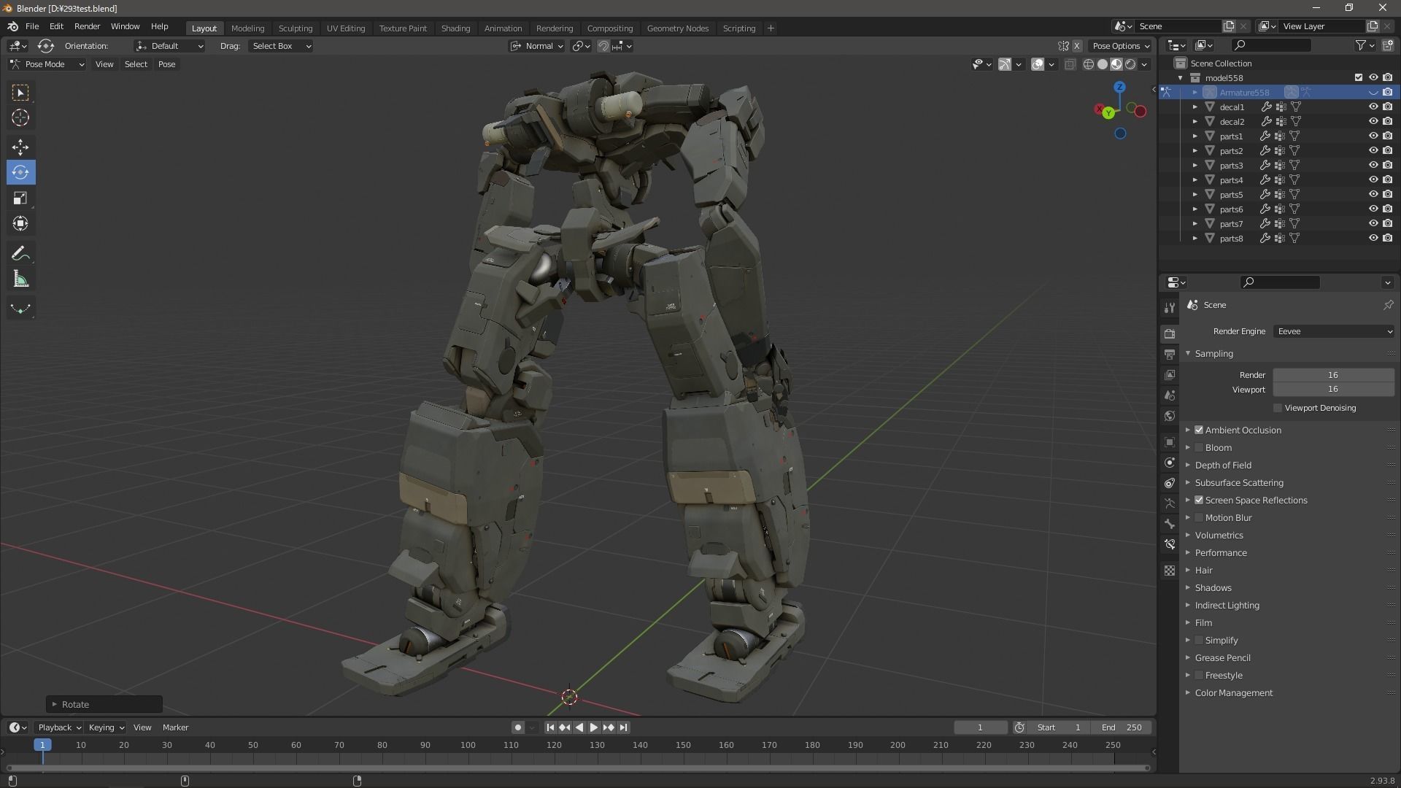
Task: Expand the Depth of Field panel
Action: click(x=1223, y=465)
